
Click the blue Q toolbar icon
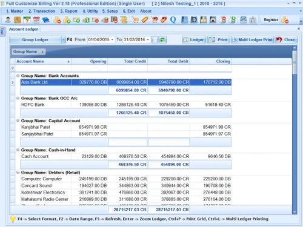[x=173, y=20]
